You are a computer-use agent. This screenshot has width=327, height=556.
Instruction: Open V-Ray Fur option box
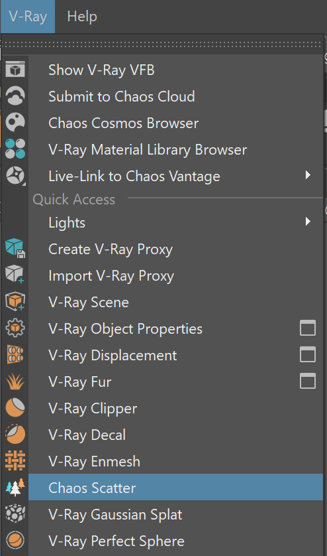click(x=308, y=382)
